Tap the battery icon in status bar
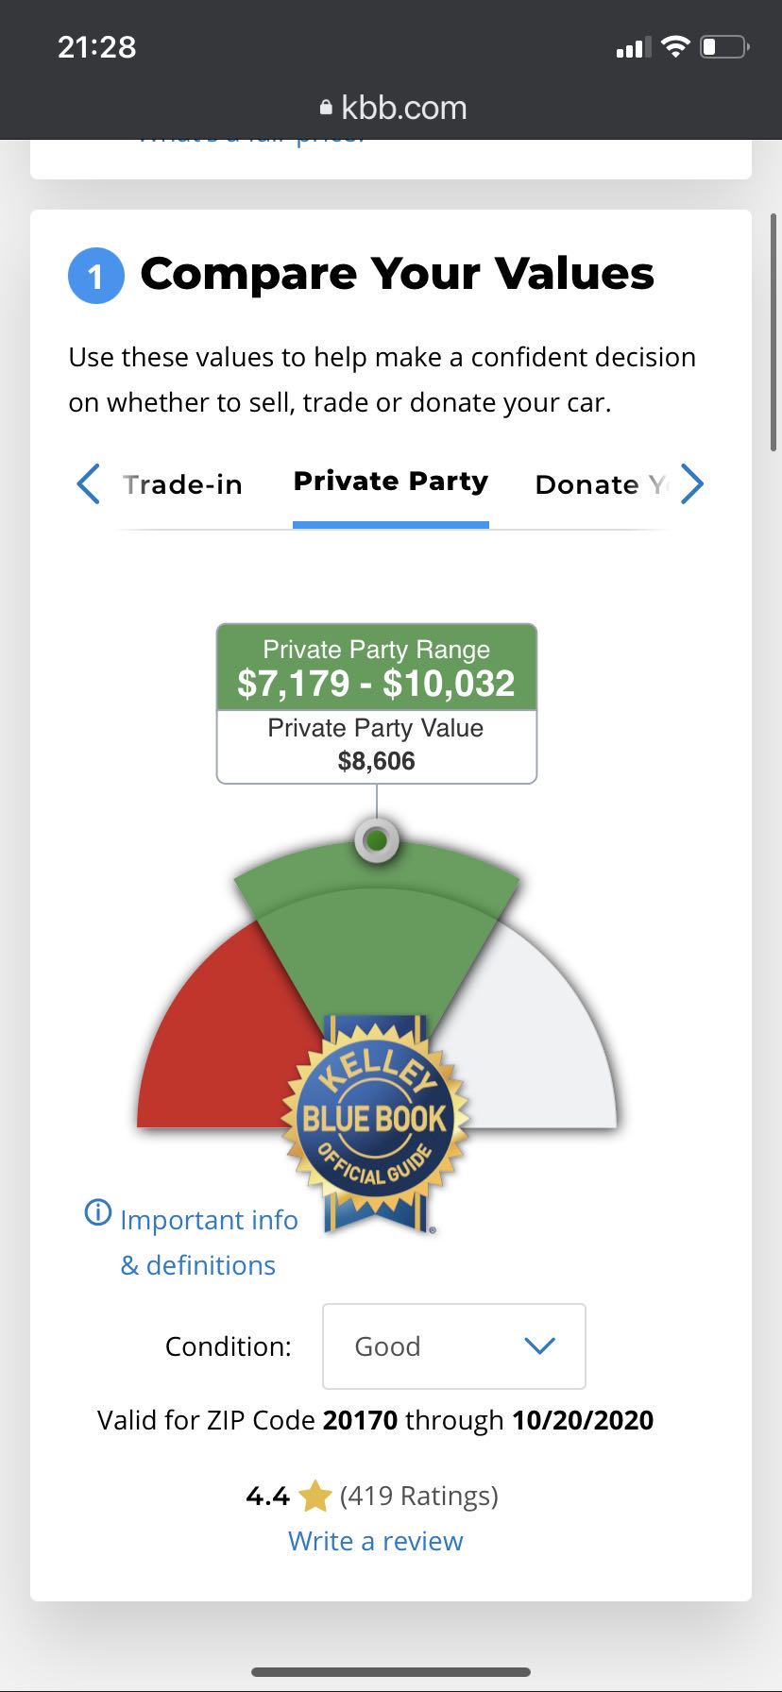The height and width of the screenshot is (1692, 782). coord(723,46)
